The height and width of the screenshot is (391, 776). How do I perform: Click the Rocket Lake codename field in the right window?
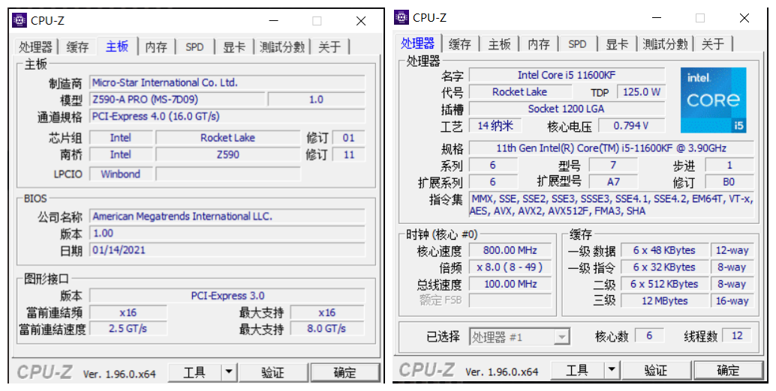(x=520, y=92)
